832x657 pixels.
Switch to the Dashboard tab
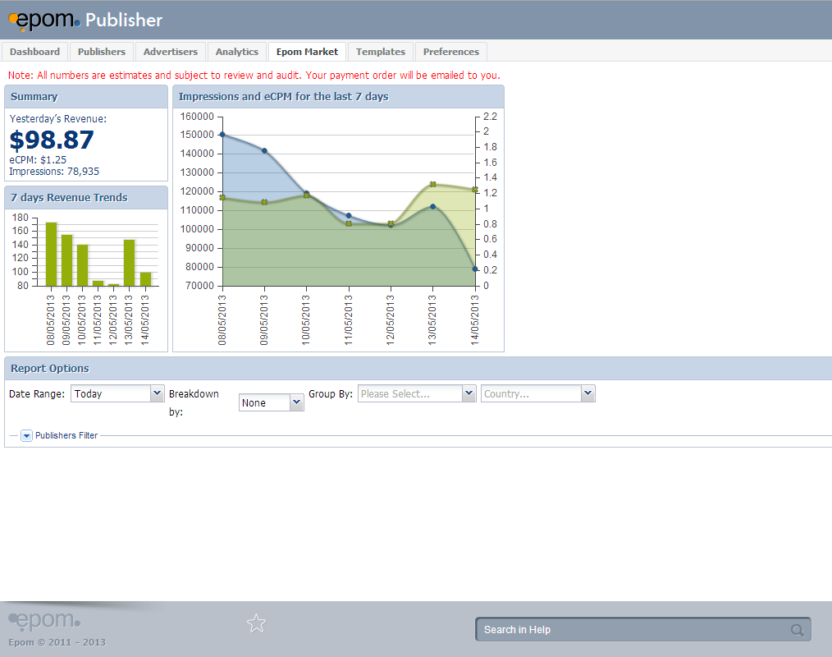tap(34, 52)
